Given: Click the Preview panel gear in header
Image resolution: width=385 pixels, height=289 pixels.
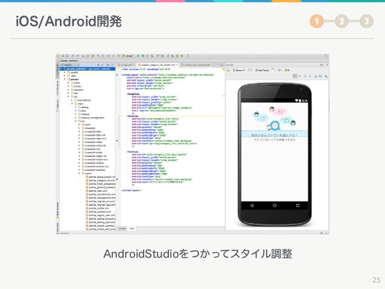Looking at the screenshot, I should point(322,65).
